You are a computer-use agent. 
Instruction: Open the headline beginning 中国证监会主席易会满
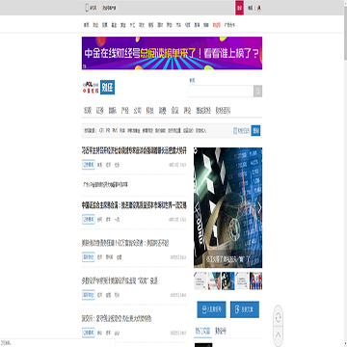(x=134, y=205)
